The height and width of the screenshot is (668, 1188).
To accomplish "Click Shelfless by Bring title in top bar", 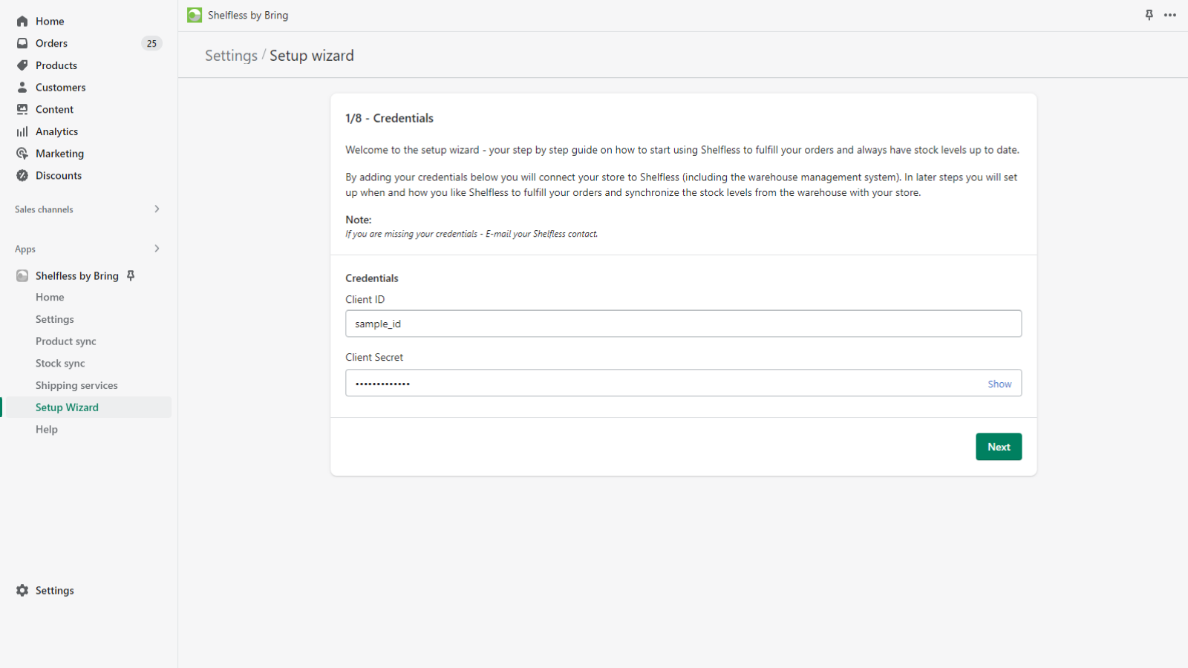I will tap(248, 15).
